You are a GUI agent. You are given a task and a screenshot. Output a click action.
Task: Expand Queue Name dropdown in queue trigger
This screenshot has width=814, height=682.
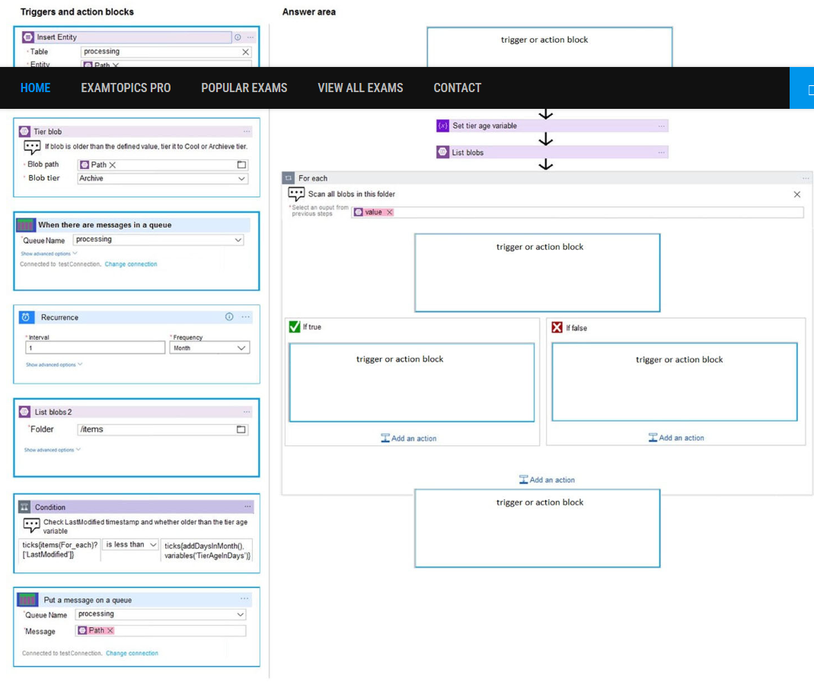coord(238,240)
